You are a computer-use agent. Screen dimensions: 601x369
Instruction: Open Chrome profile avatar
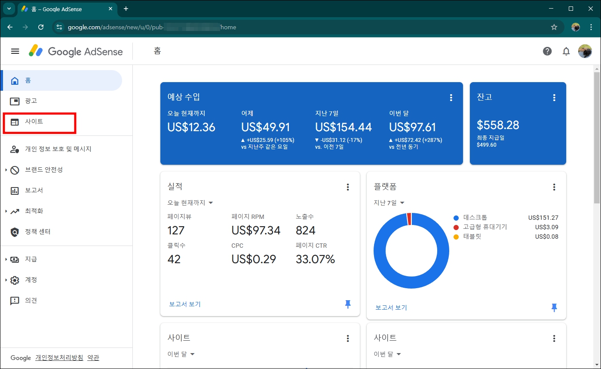(x=576, y=27)
